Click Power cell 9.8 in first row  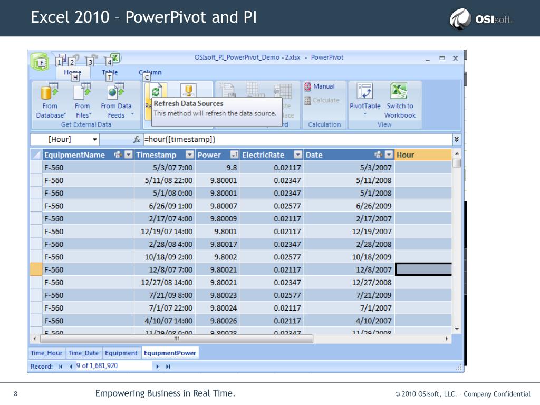coord(218,168)
